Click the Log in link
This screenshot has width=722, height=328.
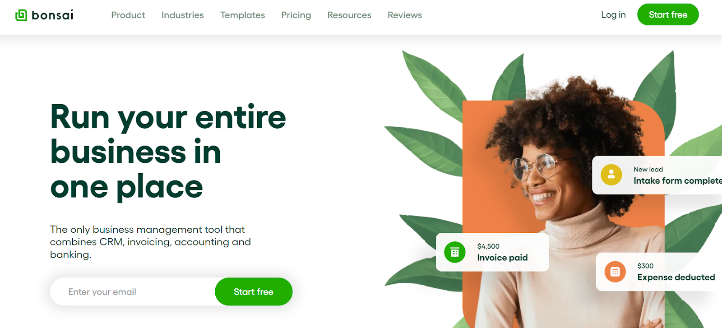coord(613,15)
